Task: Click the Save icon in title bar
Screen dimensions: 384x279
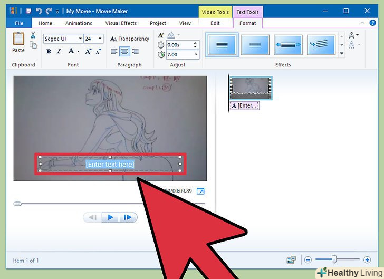Action: (x=28, y=11)
